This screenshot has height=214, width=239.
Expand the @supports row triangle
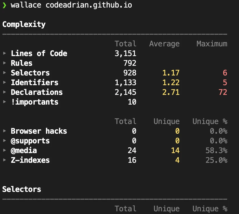(4, 141)
